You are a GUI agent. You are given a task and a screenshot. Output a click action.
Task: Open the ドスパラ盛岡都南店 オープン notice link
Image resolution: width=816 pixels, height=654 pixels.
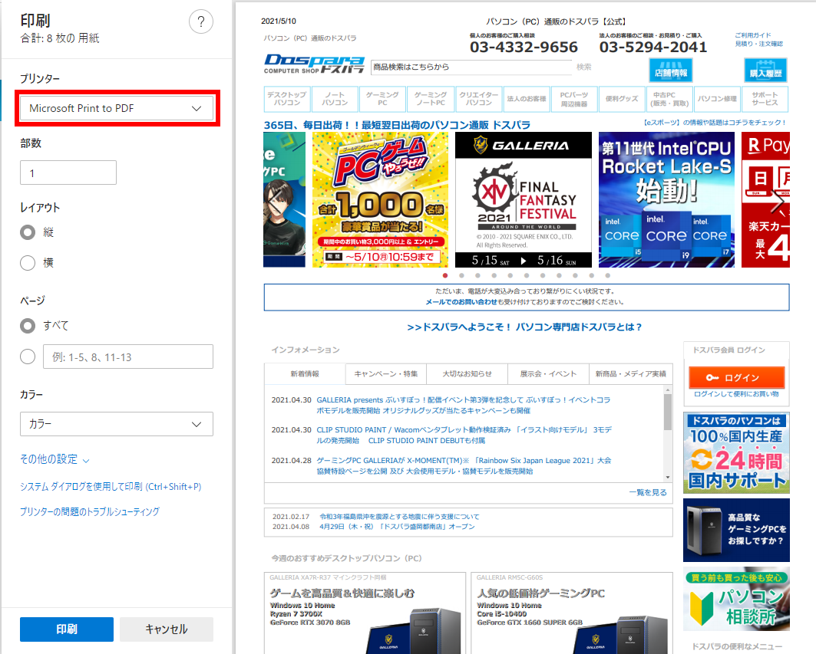point(397,527)
